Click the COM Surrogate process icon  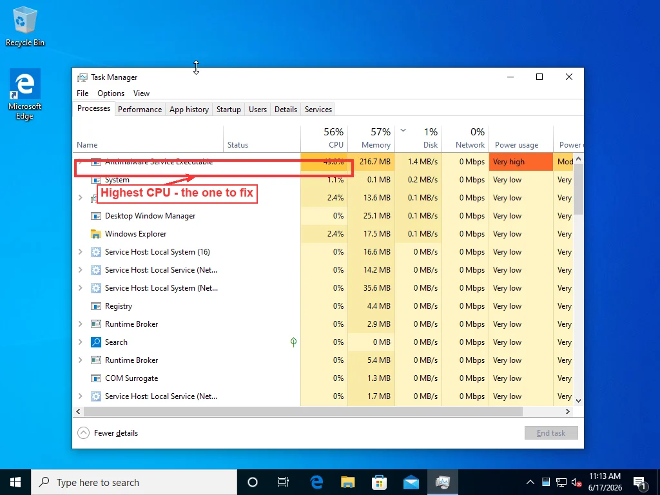96,378
